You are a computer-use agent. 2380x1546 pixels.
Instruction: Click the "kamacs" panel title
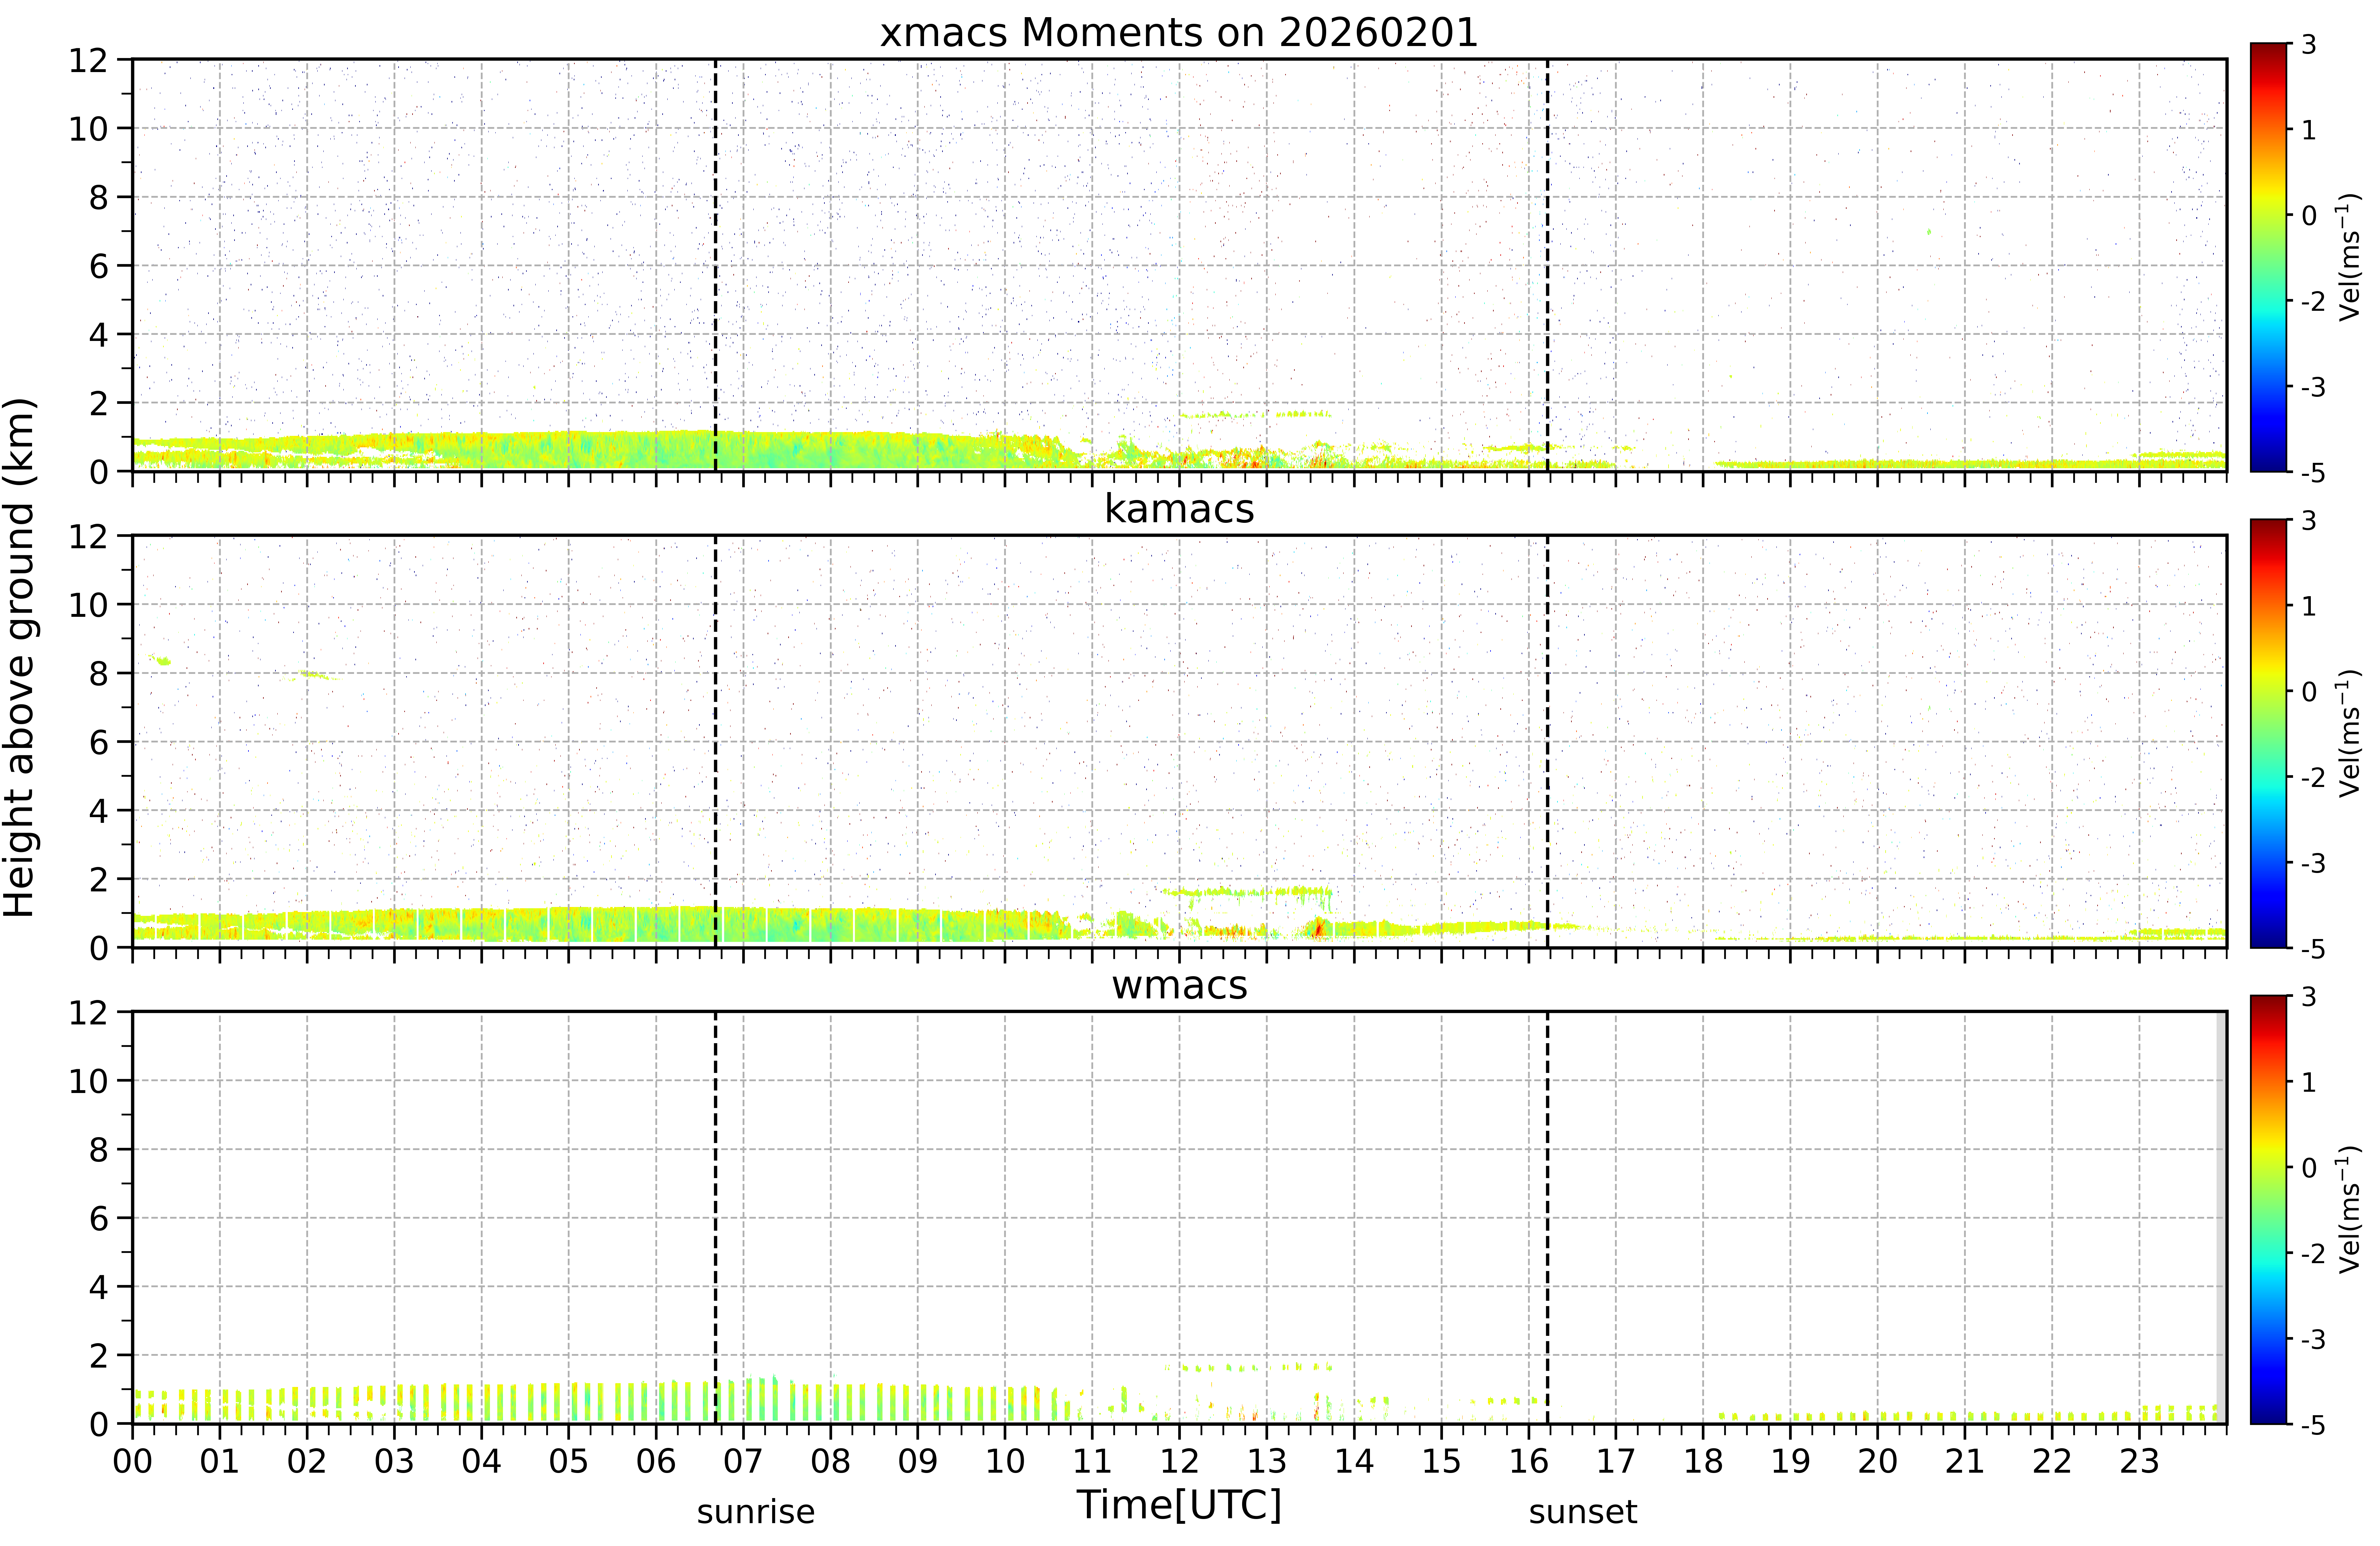(x=1179, y=508)
